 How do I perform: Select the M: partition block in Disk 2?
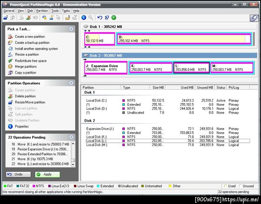pos(232,68)
